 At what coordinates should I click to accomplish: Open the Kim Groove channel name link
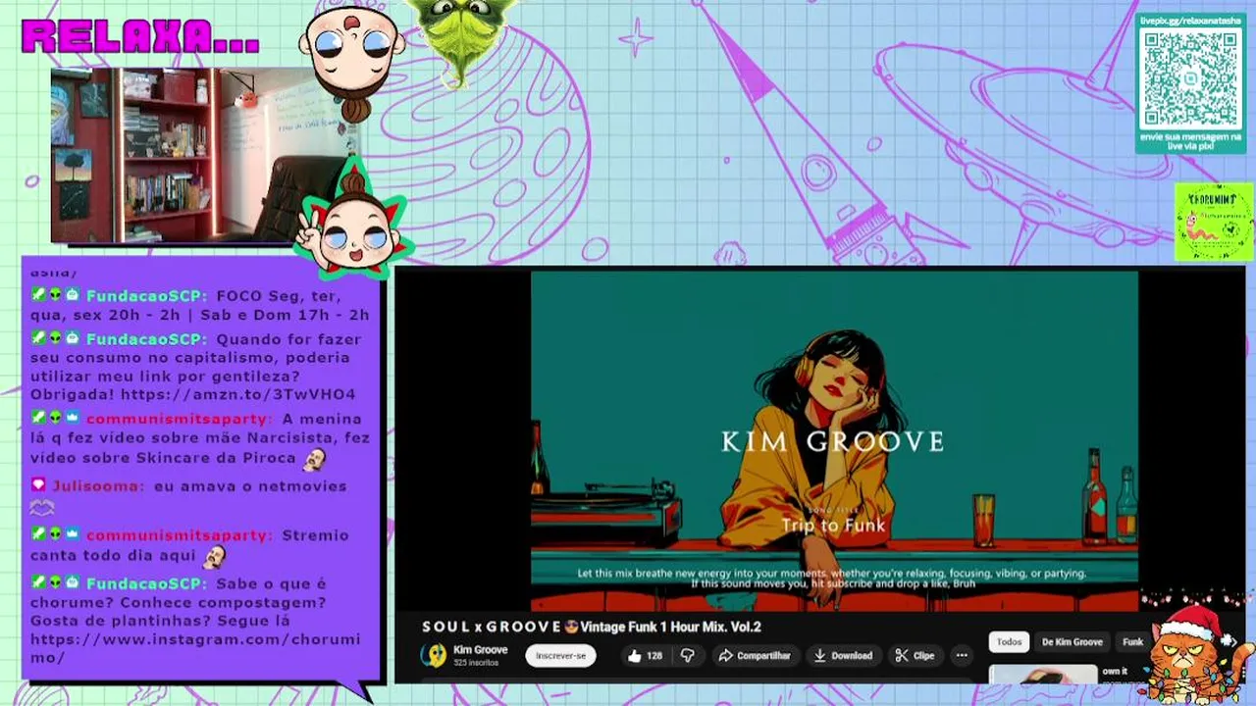(x=480, y=649)
